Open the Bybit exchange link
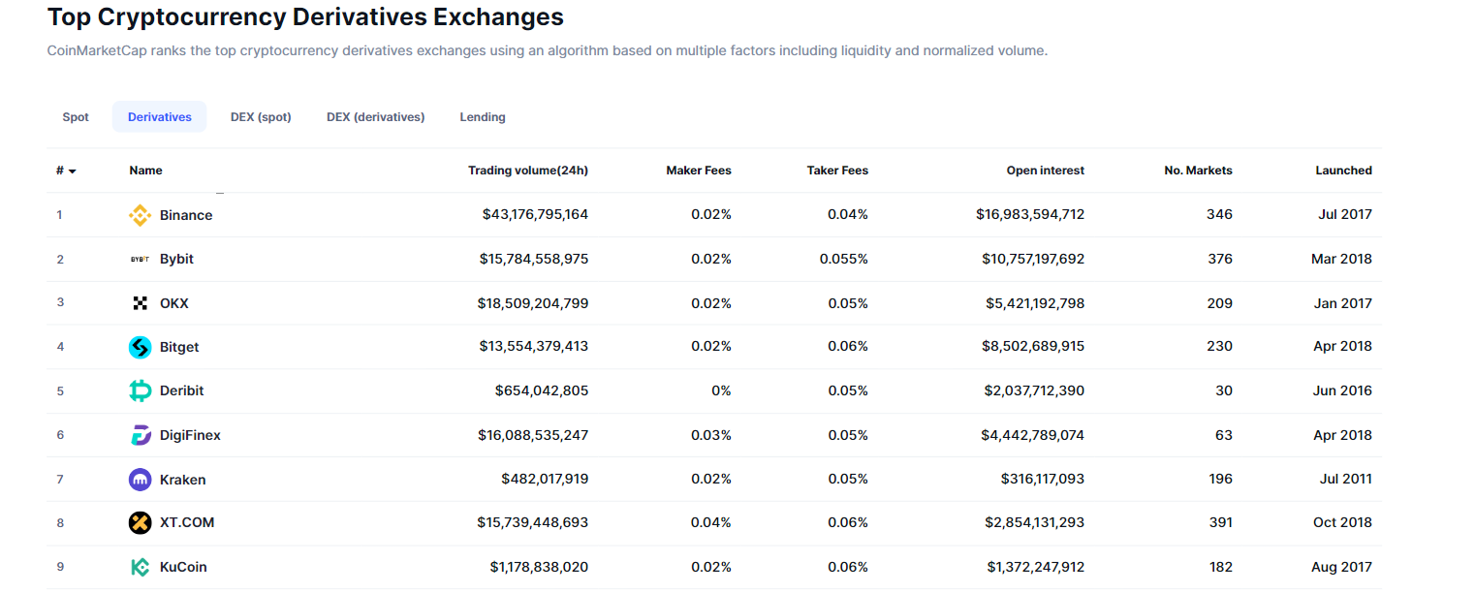 tap(176, 259)
